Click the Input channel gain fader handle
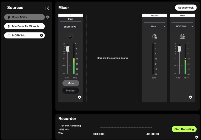 click(x=68, y=49)
